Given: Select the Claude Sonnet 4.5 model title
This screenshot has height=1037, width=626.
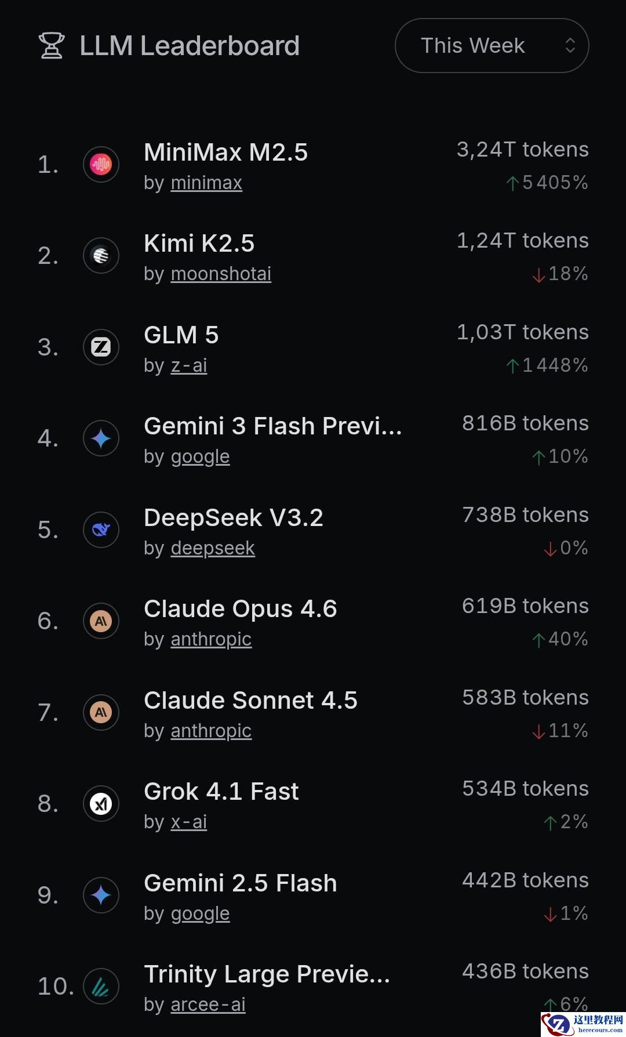Looking at the screenshot, I should [250, 701].
